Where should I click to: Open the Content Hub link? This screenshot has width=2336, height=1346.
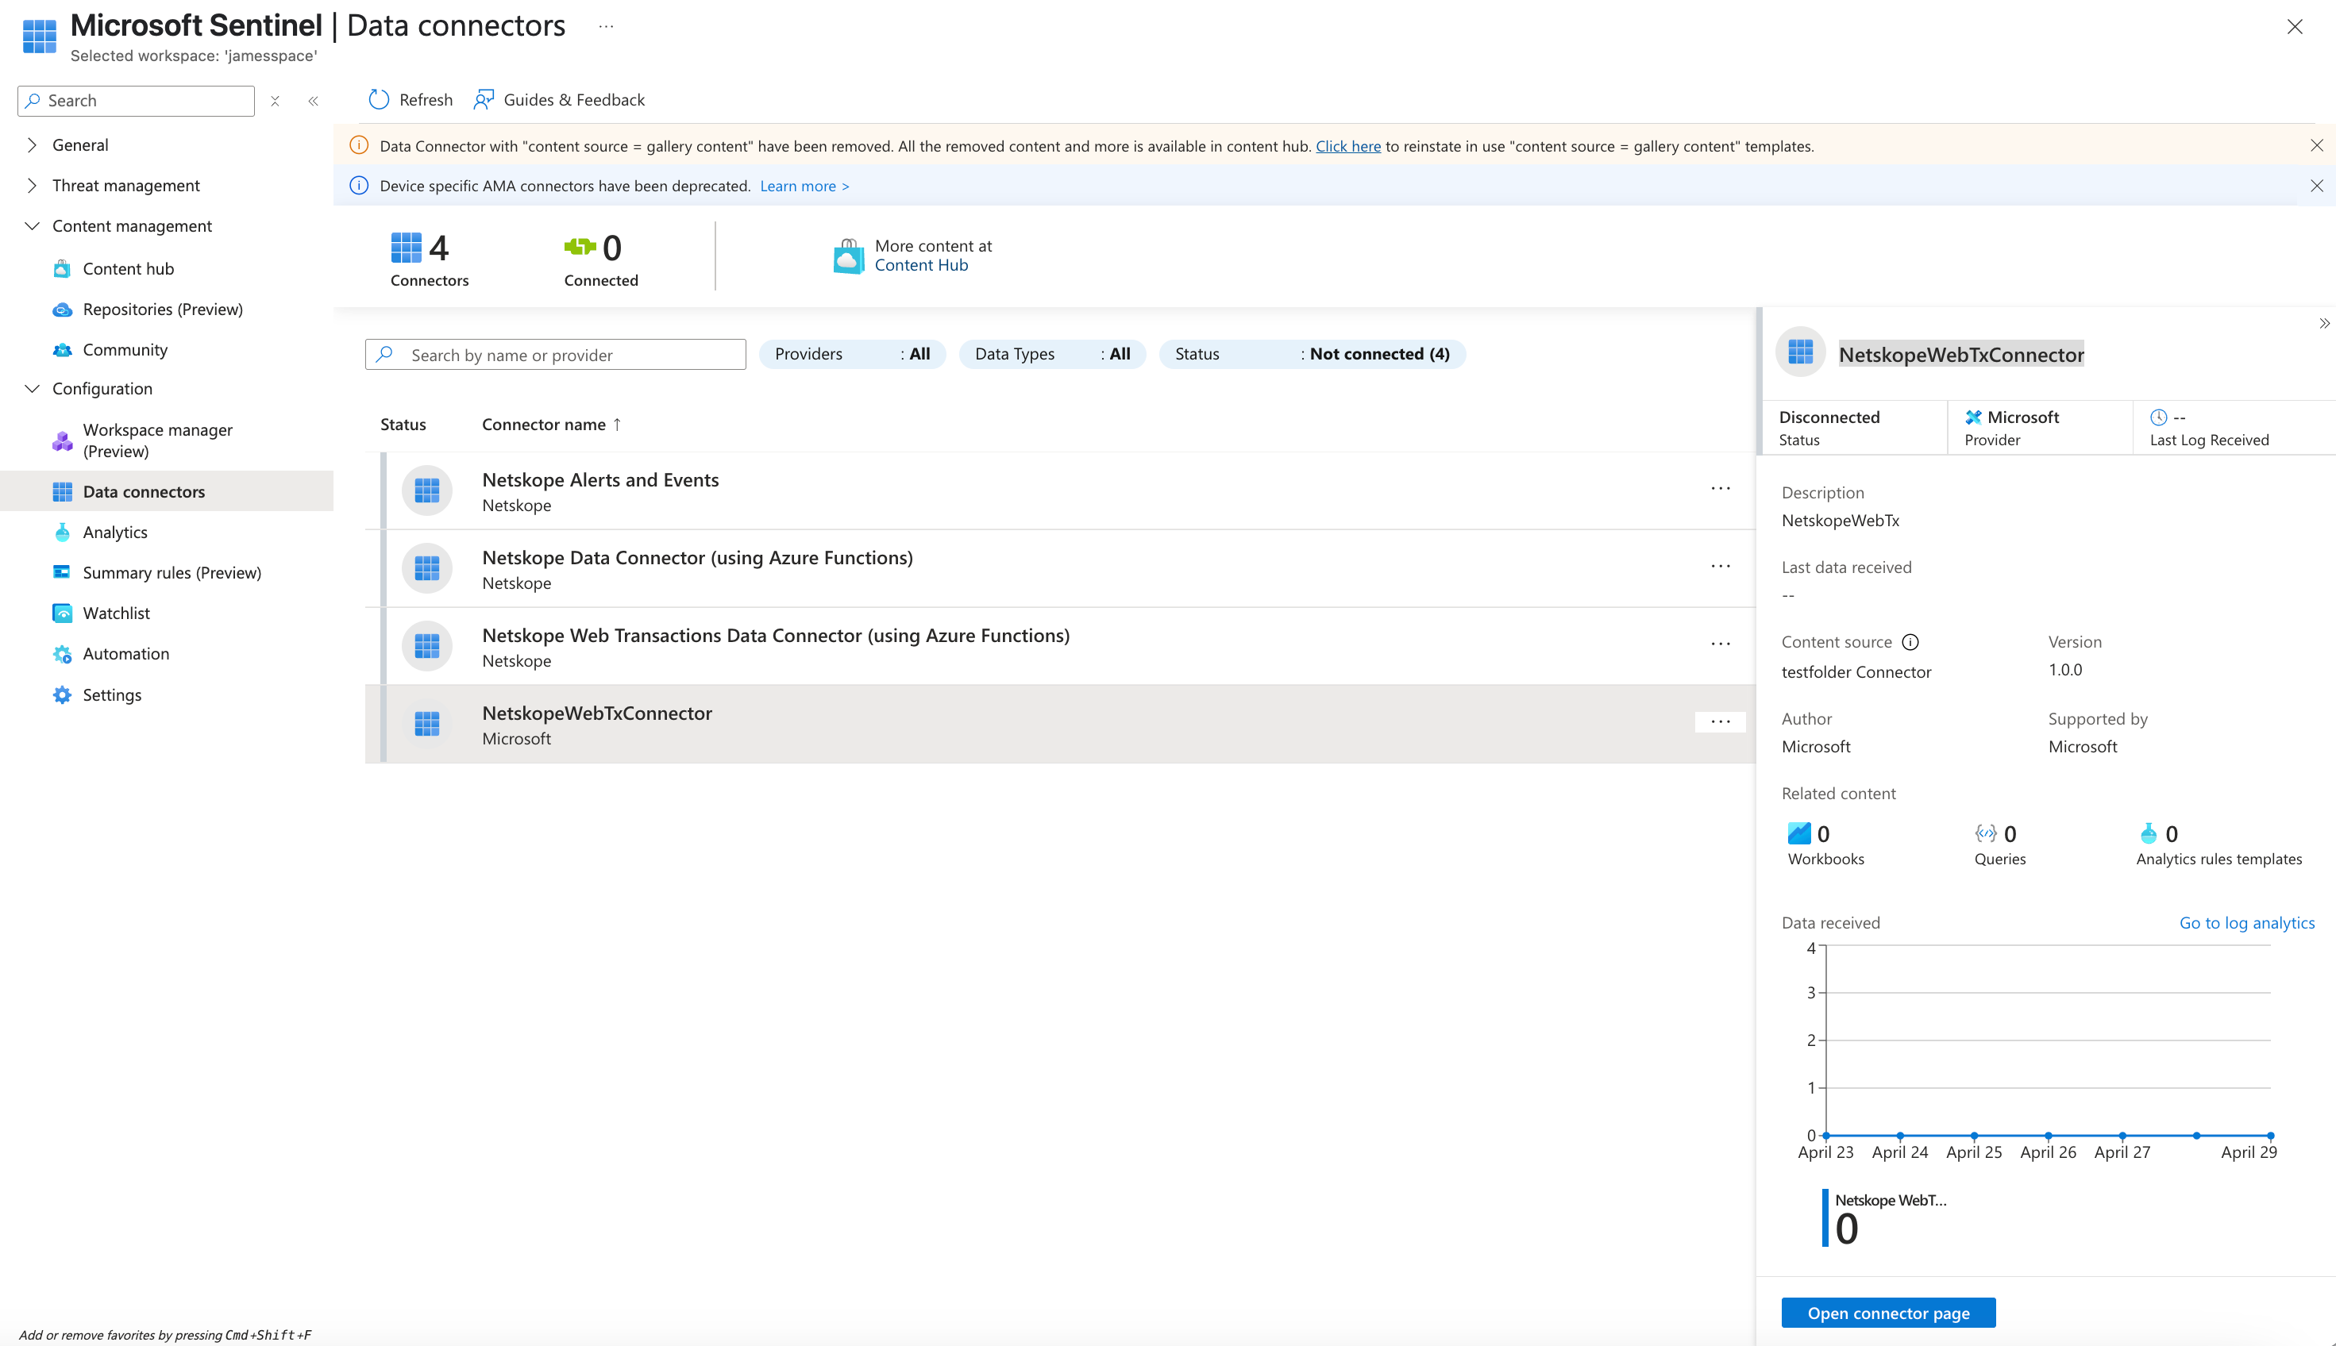[921, 265]
